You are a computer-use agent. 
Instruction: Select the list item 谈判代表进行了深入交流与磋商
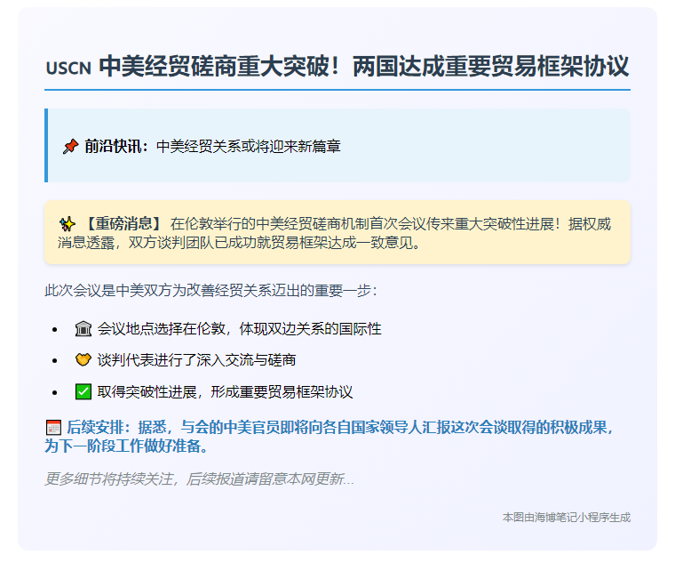(x=197, y=360)
